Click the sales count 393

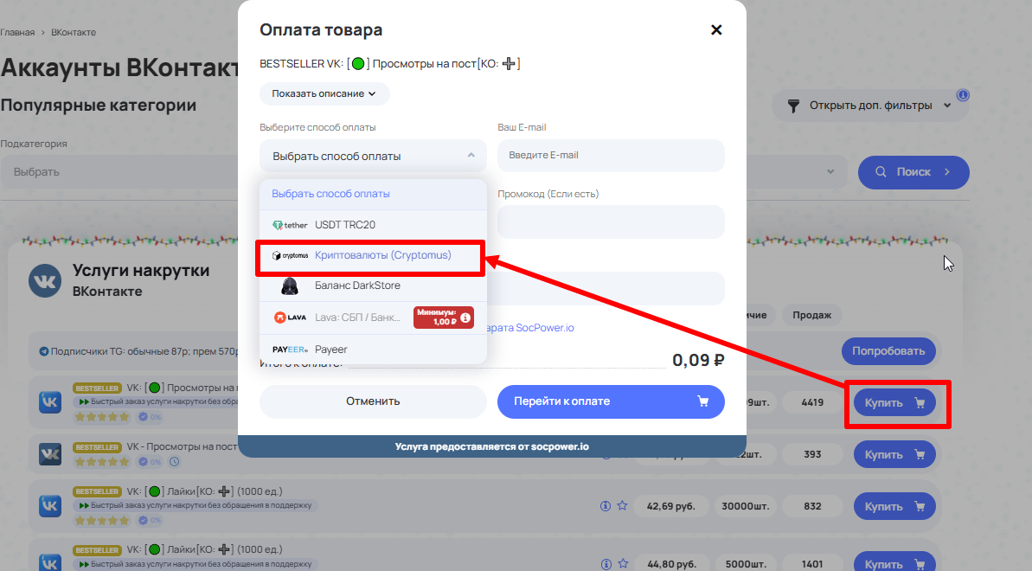click(x=812, y=454)
